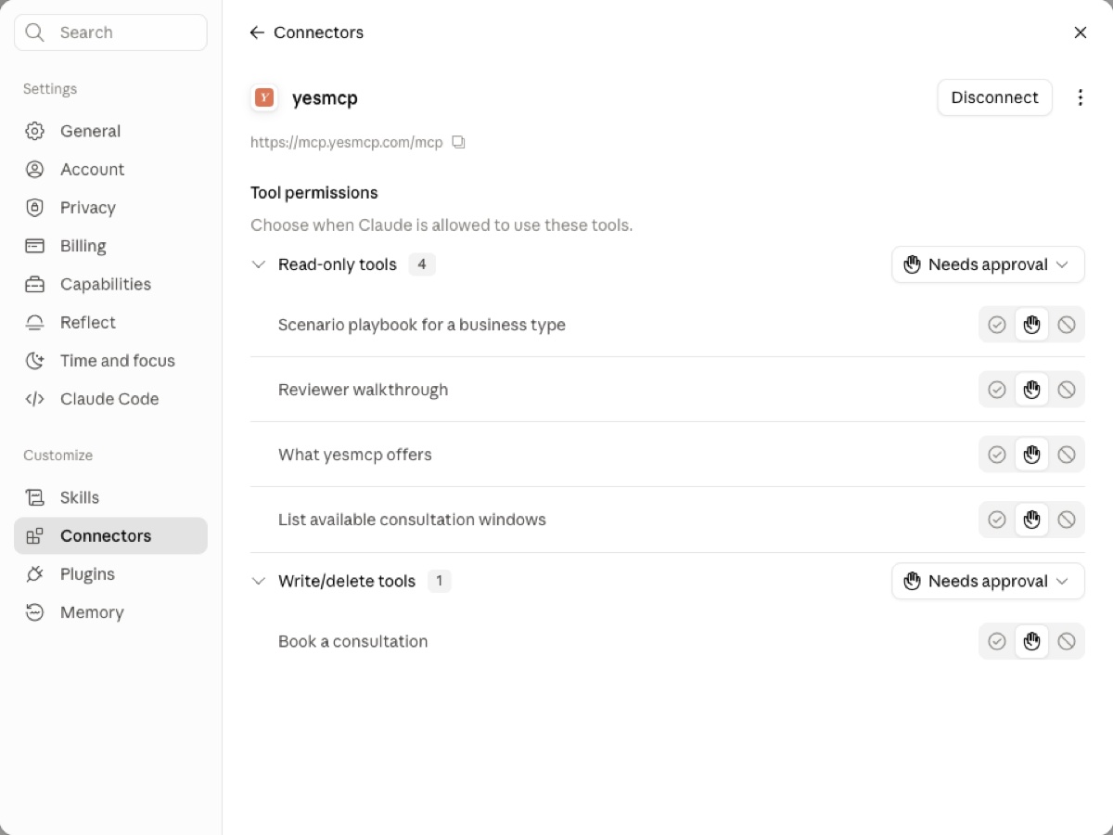
Task: Click the Read-only tools count badge 4
Action: point(422,264)
